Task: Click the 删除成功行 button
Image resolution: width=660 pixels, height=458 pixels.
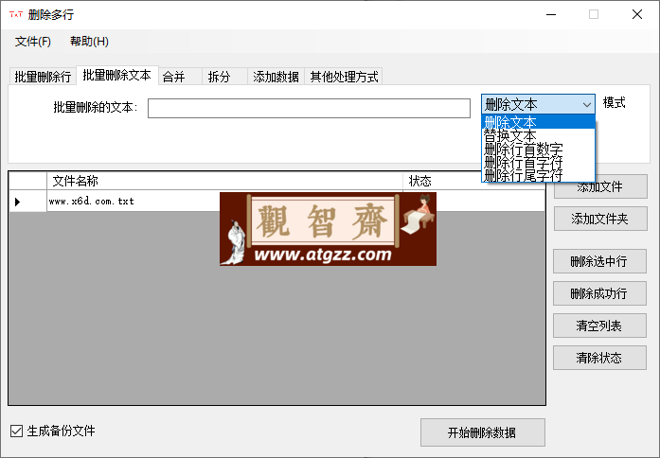Action: [x=599, y=293]
